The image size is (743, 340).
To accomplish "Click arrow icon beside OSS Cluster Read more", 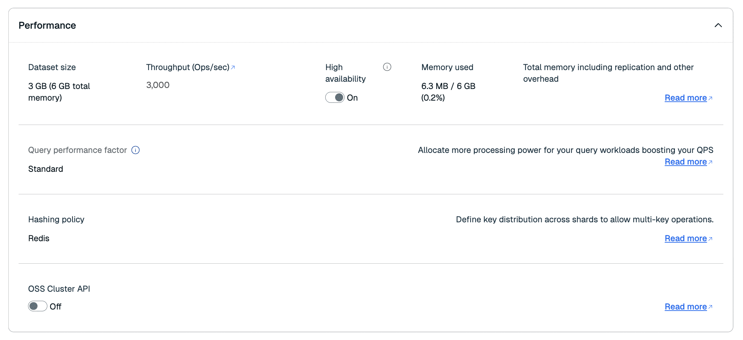I will (x=710, y=307).
